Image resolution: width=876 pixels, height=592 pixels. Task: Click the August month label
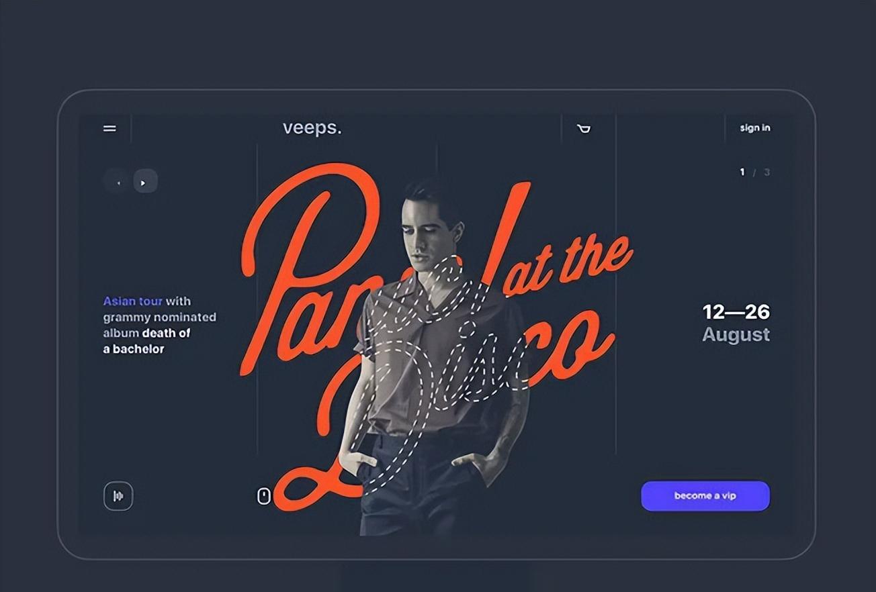tap(736, 334)
